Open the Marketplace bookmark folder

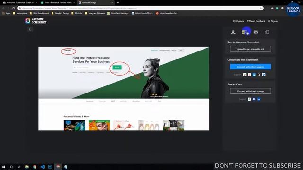click(x=20, y=13)
